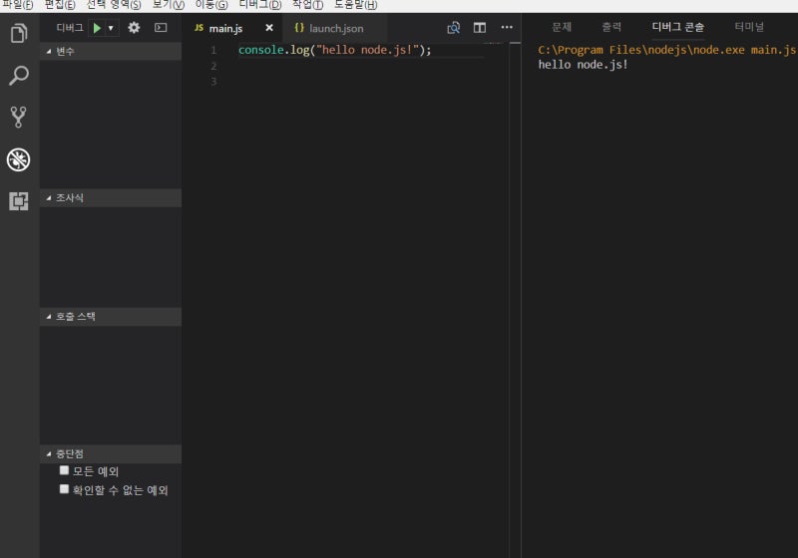This screenshot has width=798, height=558.
Task: Open the editor more actions ellipsis
Action: [507, 28]
